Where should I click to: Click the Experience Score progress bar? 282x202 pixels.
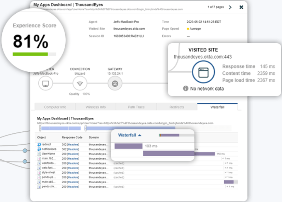point(34,54)
